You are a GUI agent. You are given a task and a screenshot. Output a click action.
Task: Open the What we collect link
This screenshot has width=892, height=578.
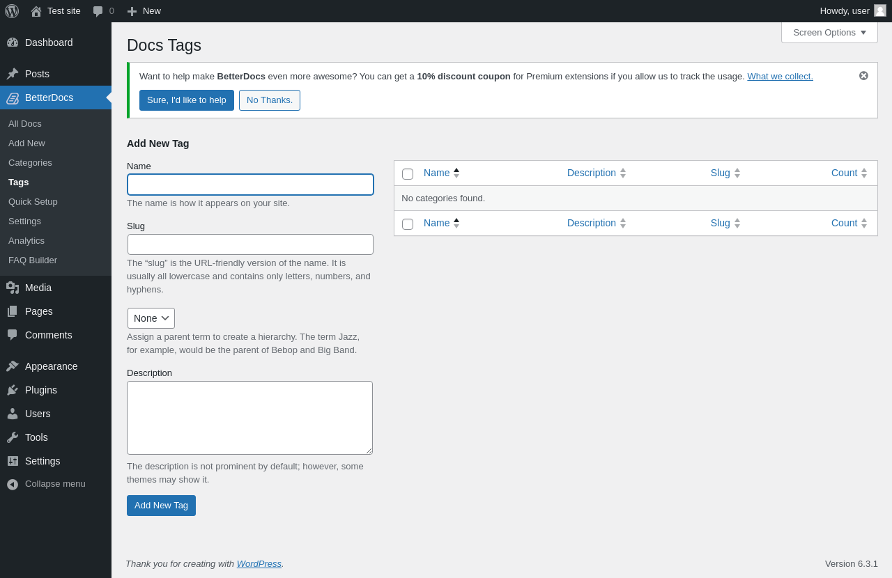tap(780, 76)
